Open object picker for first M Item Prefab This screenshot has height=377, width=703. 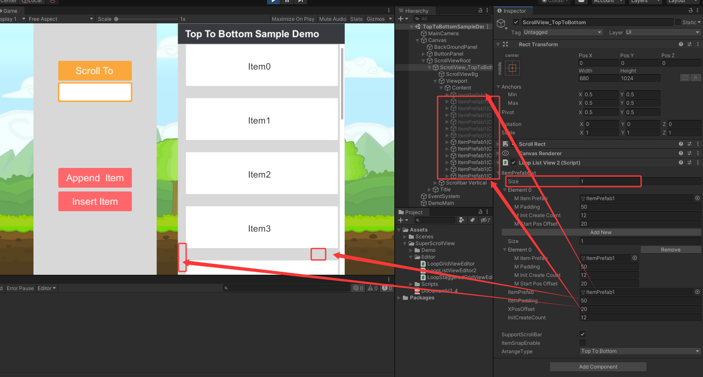pyautogui.click(x=697, y=198)
